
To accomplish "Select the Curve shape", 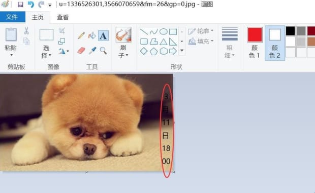I will click(153, 31).
